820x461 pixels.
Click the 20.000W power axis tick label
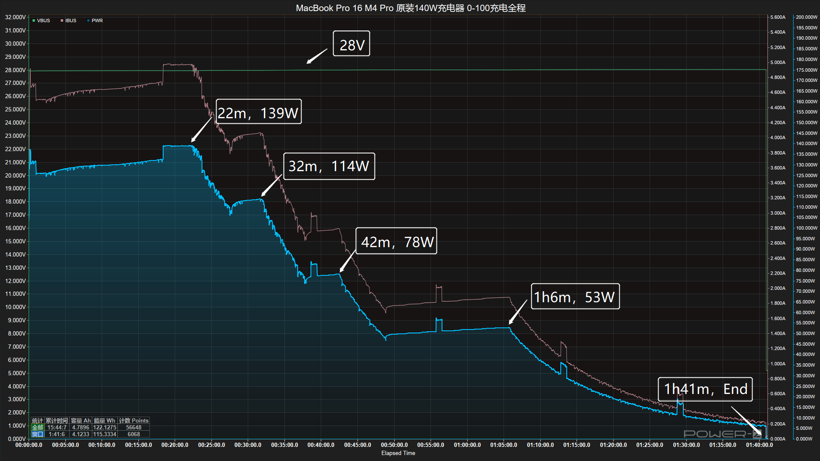click(x=806, y=397)
